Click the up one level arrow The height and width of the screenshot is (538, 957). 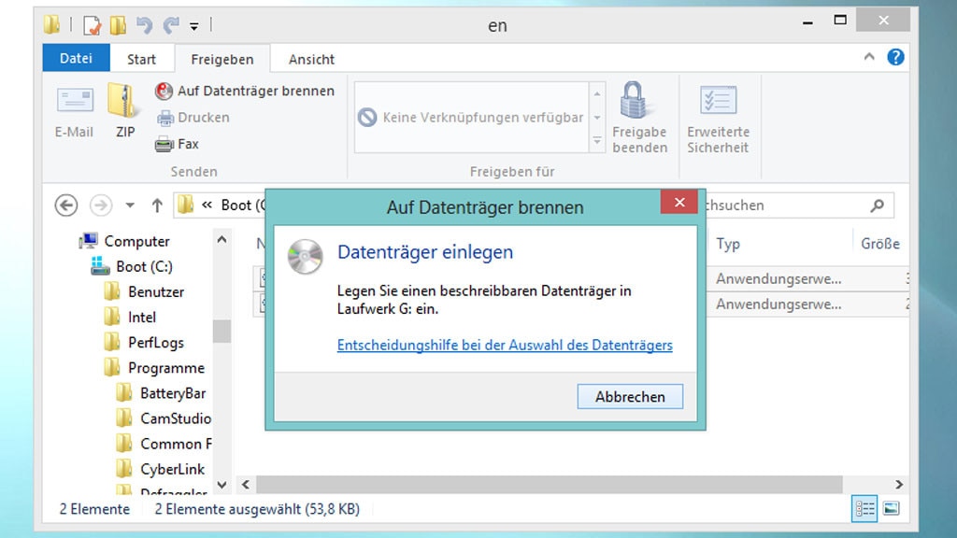pos(157,205)
